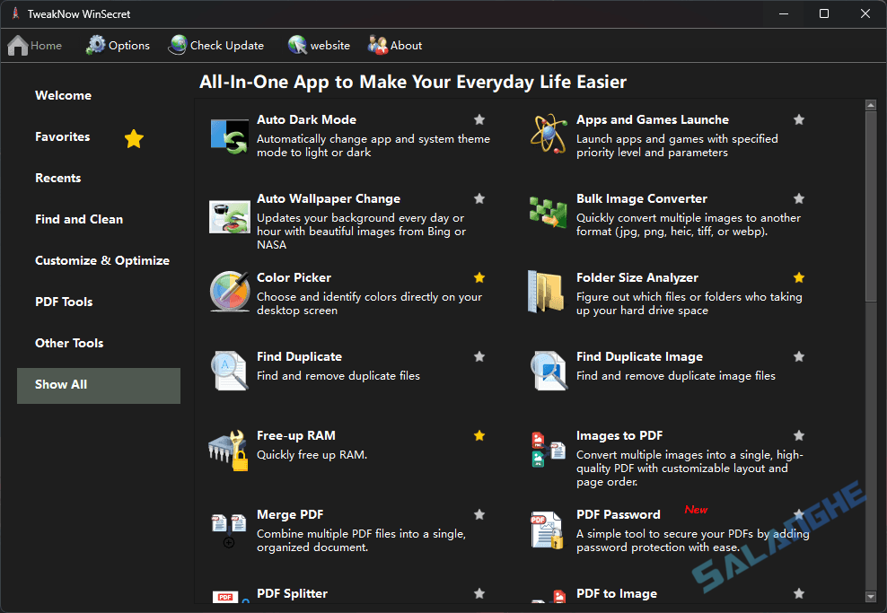The width and height of the screenshot is (887, 613).
Task: Select the Favorites sidebar section
Action: tap(62, 136)
